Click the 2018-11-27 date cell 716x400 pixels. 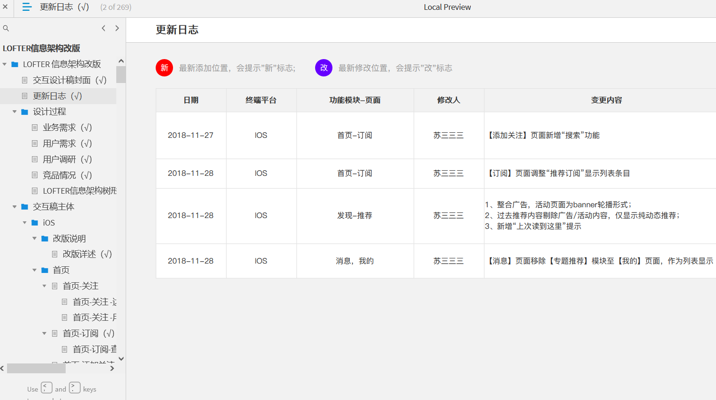coord(191,136)
